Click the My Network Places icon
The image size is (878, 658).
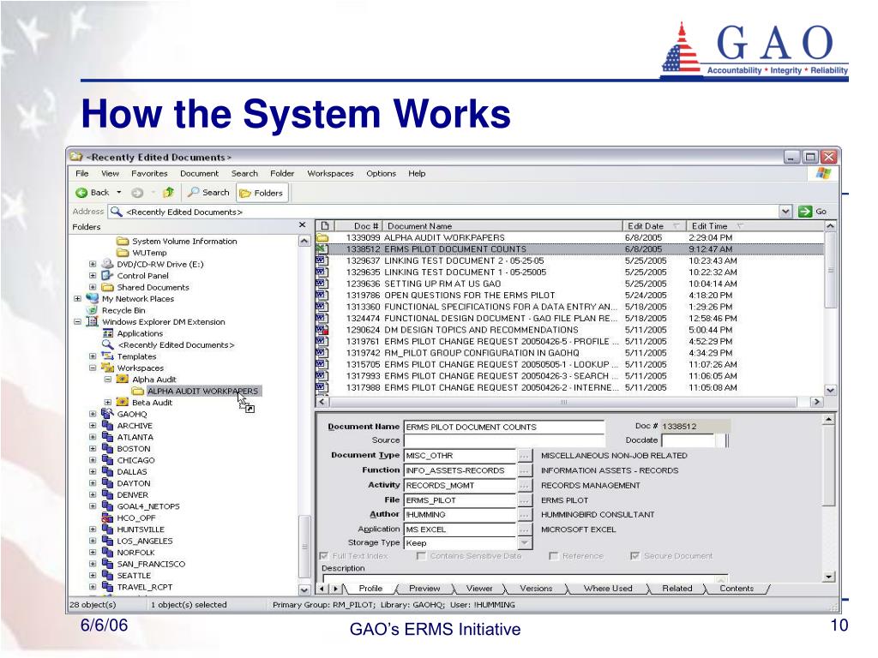click(93, 298)
